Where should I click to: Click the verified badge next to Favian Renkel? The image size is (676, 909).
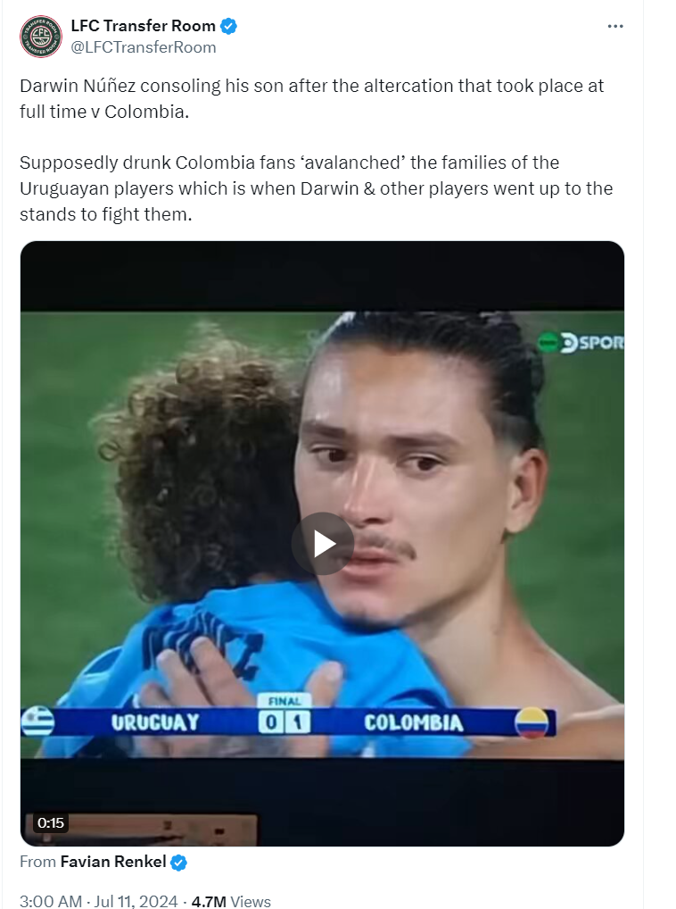click(179, 863)
